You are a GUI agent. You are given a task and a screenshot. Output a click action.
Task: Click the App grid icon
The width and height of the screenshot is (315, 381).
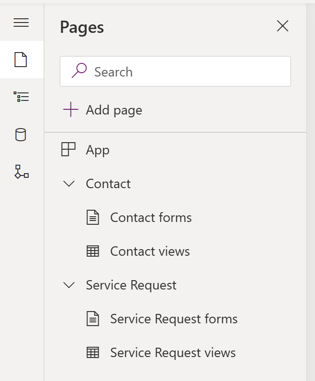pos(68,149)
